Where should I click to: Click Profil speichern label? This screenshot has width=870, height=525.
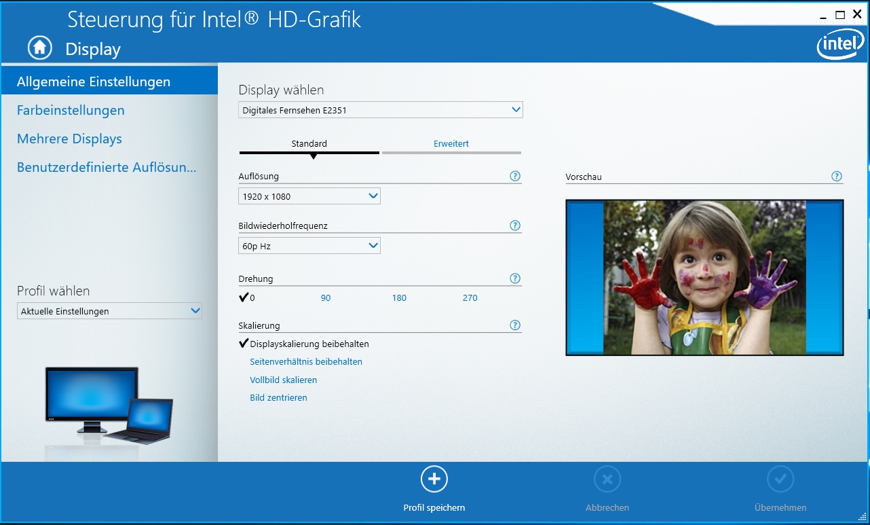[x=434, y=507]
